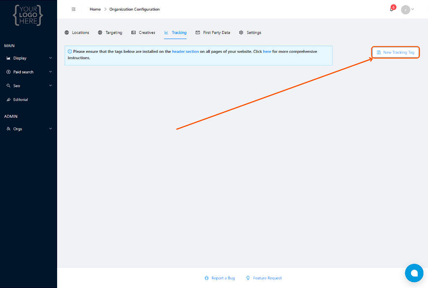Click Organization Configuration breadcrumb
This screenshot has height=288, width=428.
click(134, 9)
